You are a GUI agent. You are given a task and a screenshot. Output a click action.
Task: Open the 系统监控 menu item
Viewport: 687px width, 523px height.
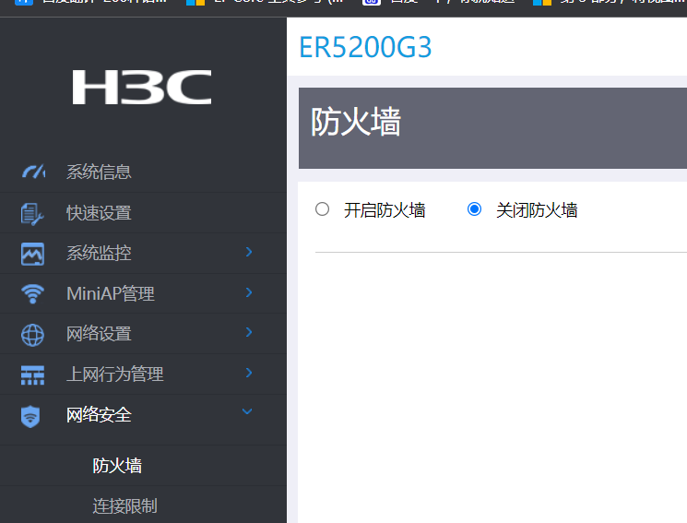coord(143,254)
